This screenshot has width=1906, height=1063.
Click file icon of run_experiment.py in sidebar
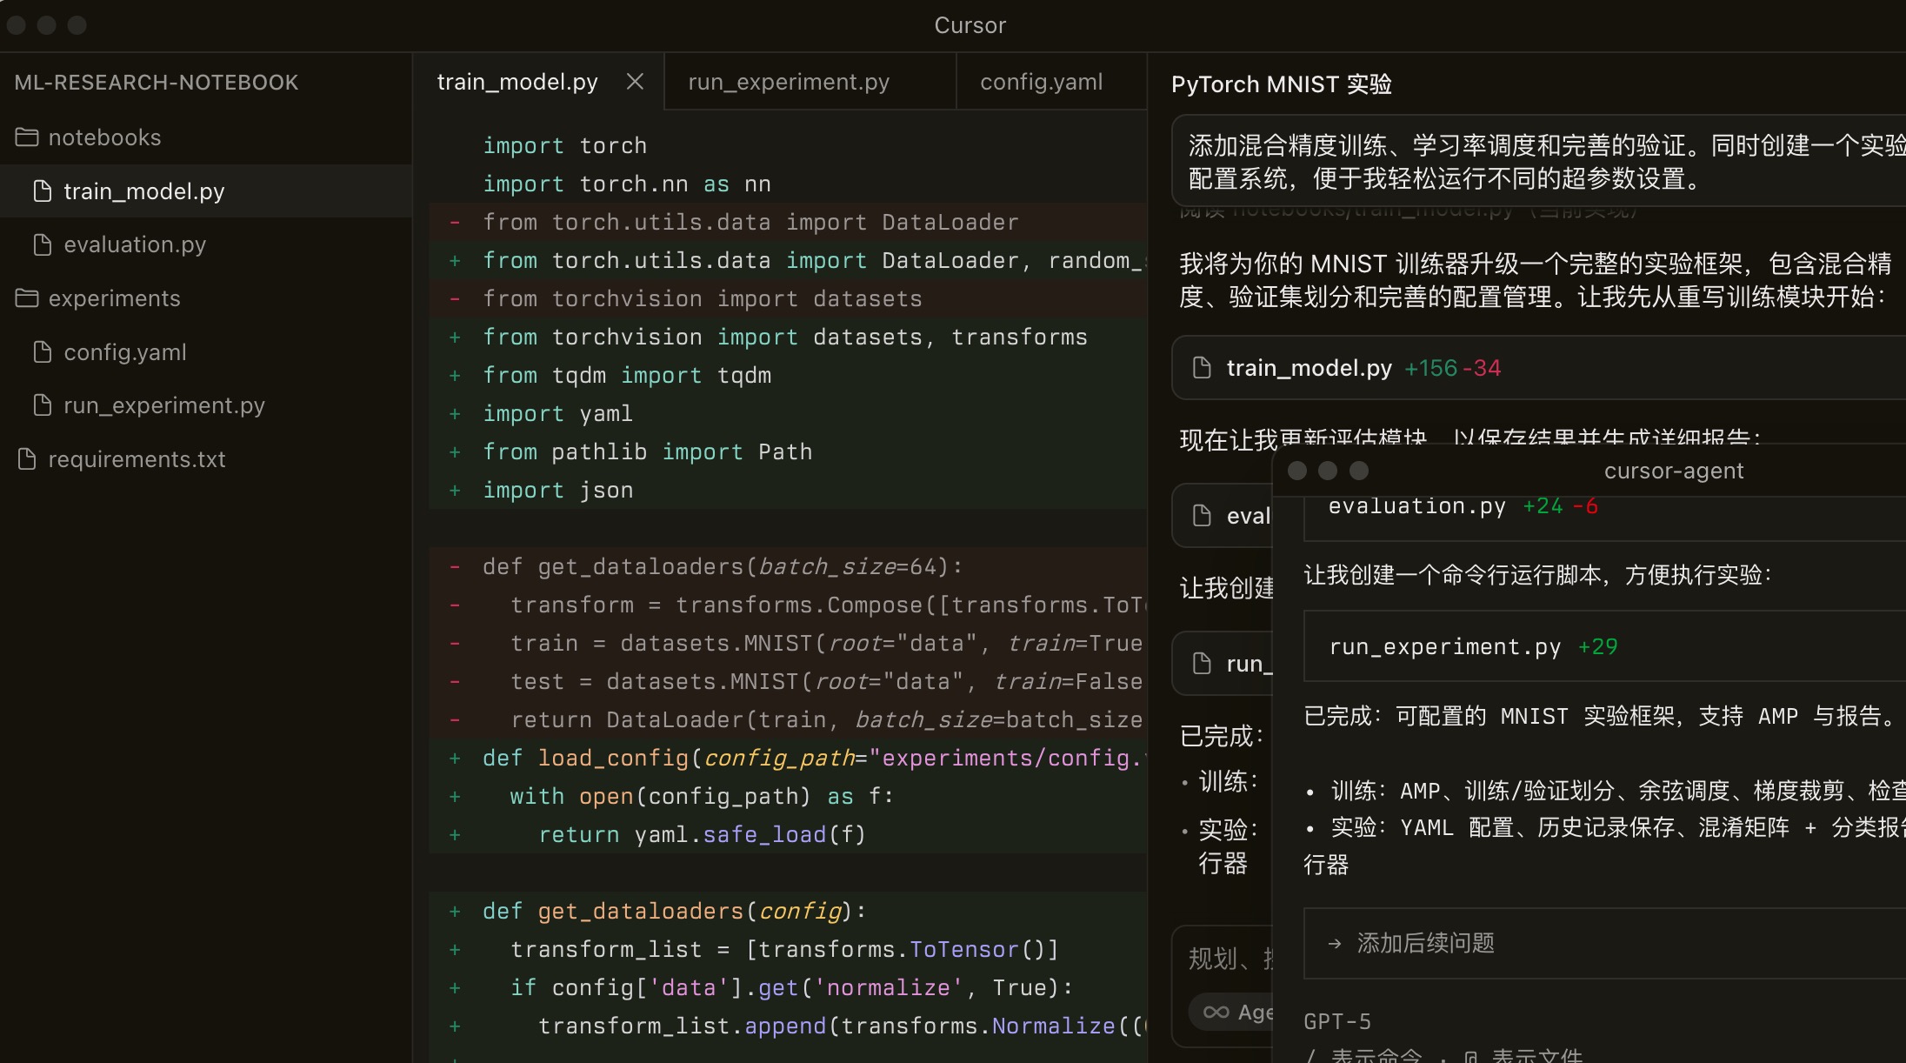pos(42,405)
